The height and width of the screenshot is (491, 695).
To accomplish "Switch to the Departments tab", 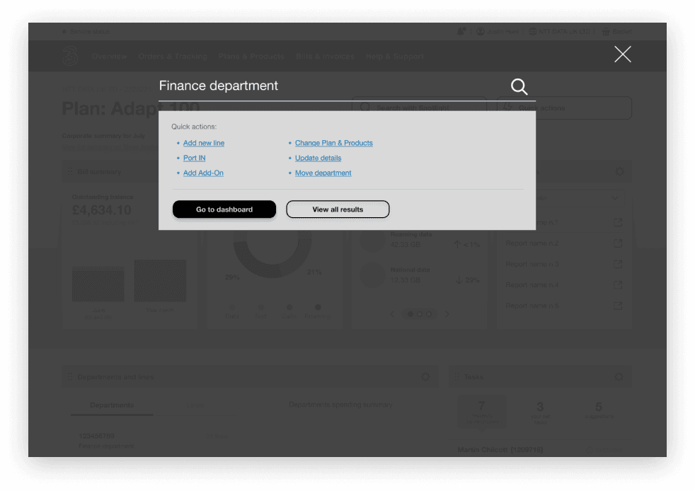I will 112,405.
